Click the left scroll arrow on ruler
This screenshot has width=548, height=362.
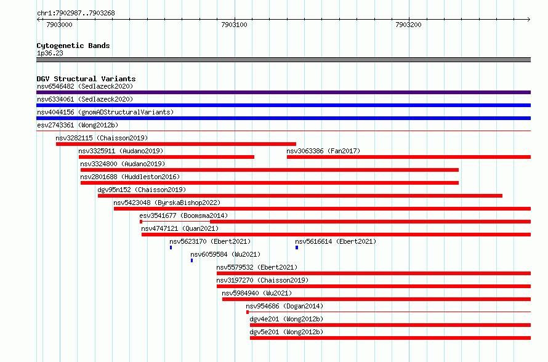[38, 20]
